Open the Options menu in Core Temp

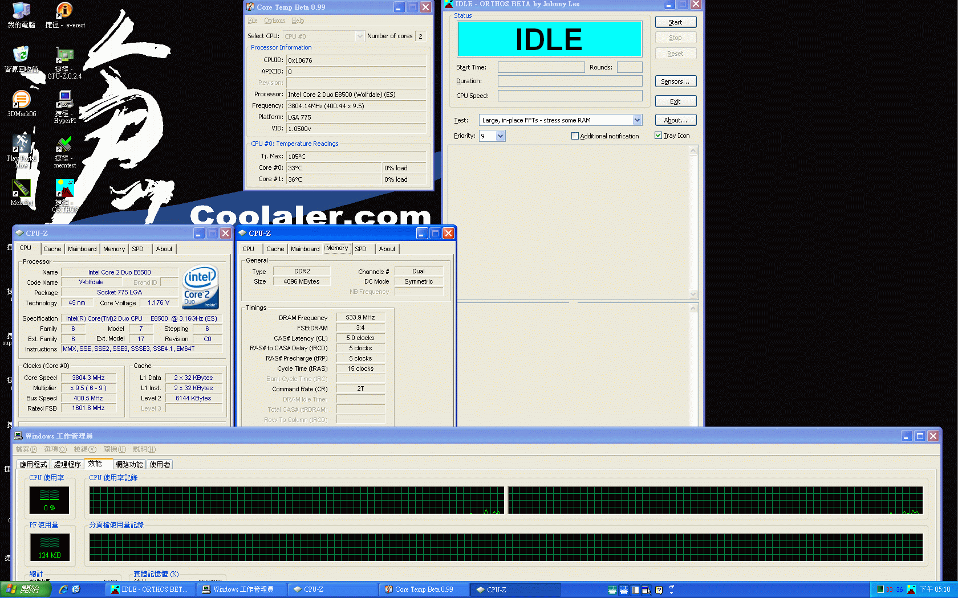(274, 21)
